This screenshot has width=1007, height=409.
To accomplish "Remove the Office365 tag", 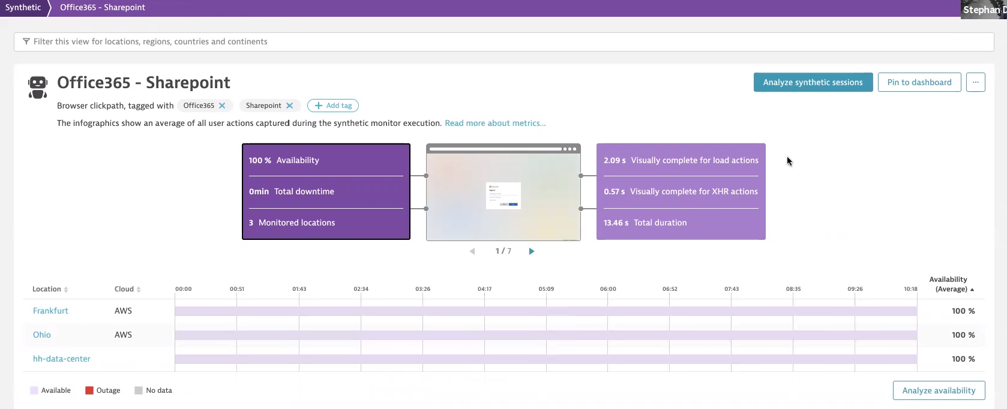I will click(x=222, y=106).
